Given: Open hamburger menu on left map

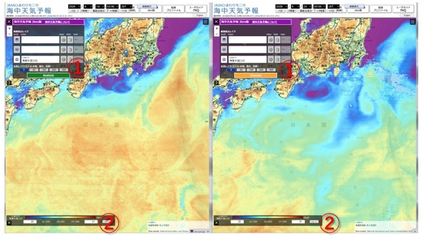Looking at the screenshot, I should tap(205, 22).
